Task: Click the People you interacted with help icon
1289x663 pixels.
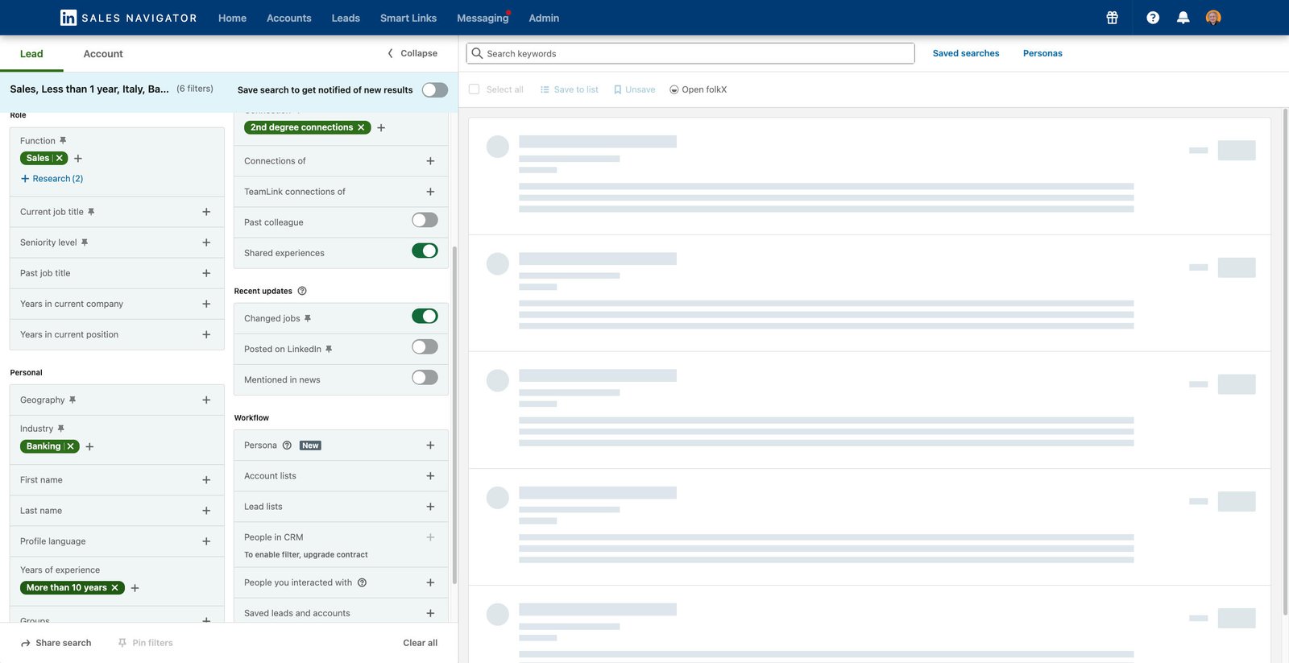Action: (x=362, y=582)
